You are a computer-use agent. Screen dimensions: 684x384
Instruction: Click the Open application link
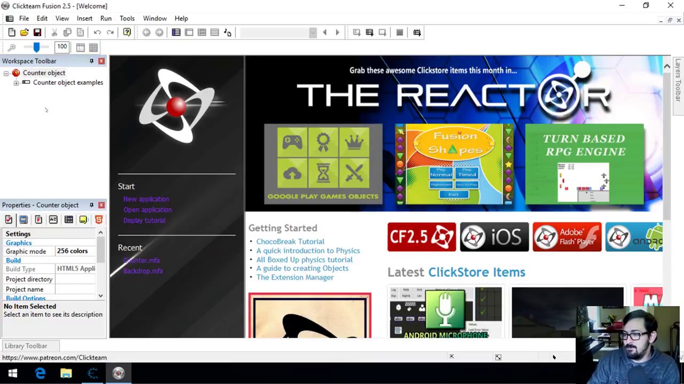point(147,210)
